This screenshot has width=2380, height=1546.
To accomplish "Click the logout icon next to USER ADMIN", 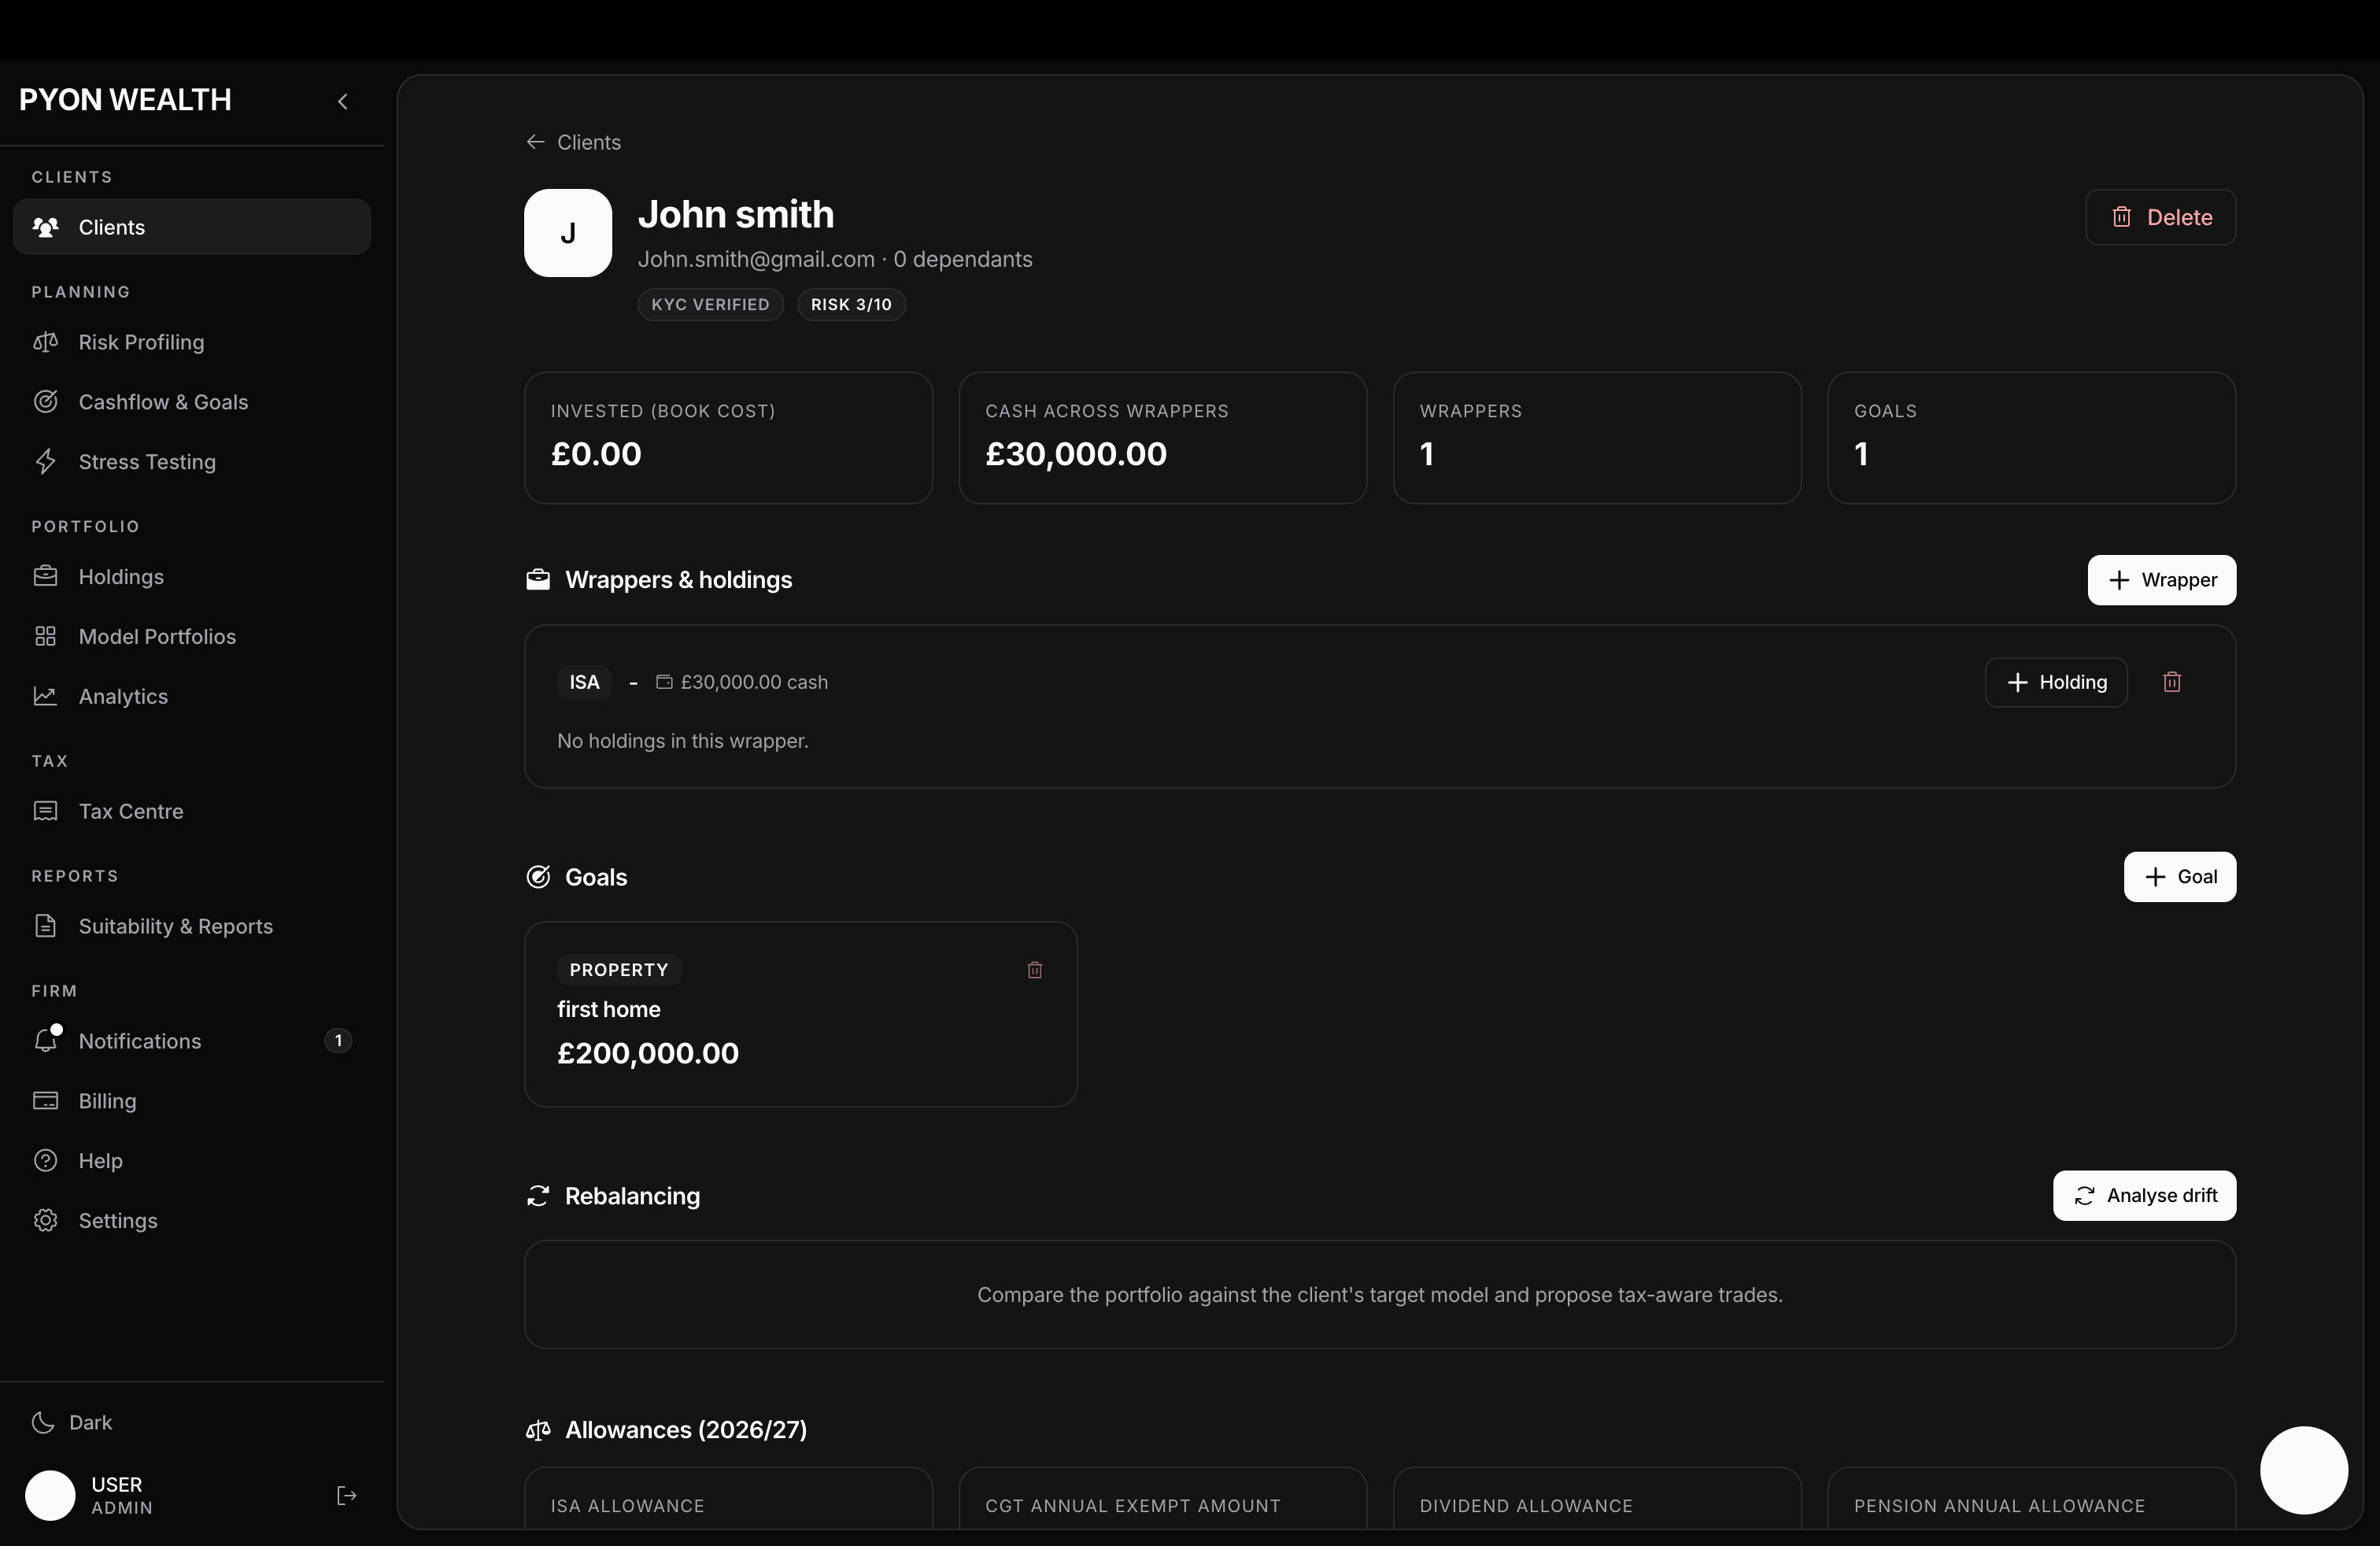I will 346,1495.
